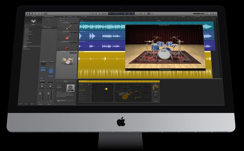The height and width of the screenshot is (151, 244).
Task: Toggle the Library button in control bar
Action: pos(28,14)
